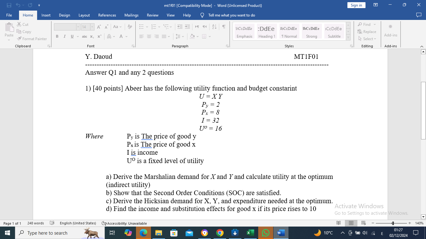Open Find in the Editing group
The image size is (426, 239).
pos(365,24)
